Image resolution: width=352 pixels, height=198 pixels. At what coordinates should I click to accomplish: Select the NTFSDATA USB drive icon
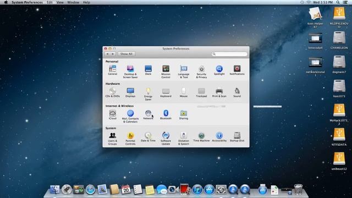pos(339,137)
